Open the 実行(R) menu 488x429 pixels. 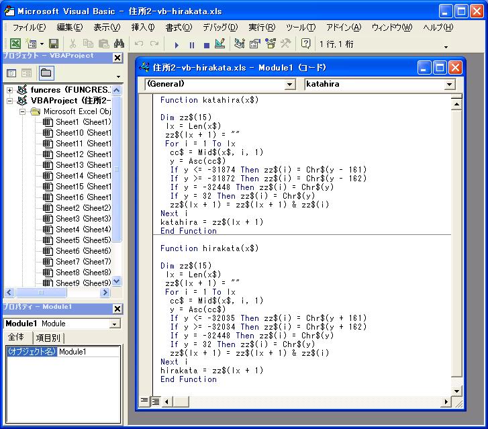point(262,28)
